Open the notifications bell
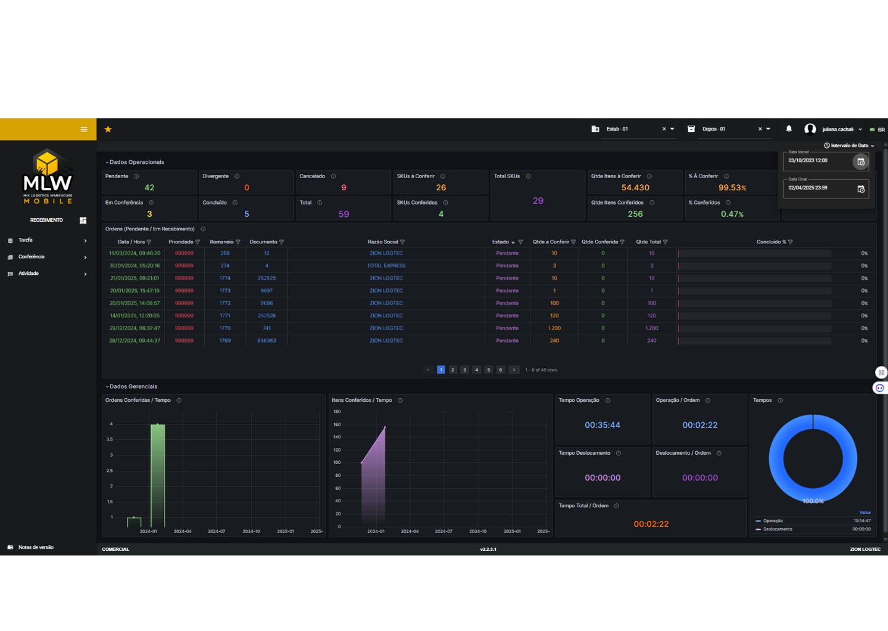This screenshot has height=631, width=888. click(x=789, y=129)
